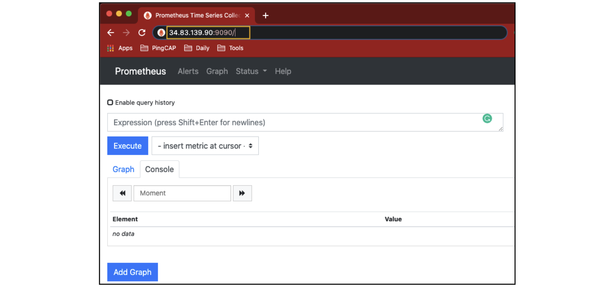Click the expression box resize handle

(500, 129)
